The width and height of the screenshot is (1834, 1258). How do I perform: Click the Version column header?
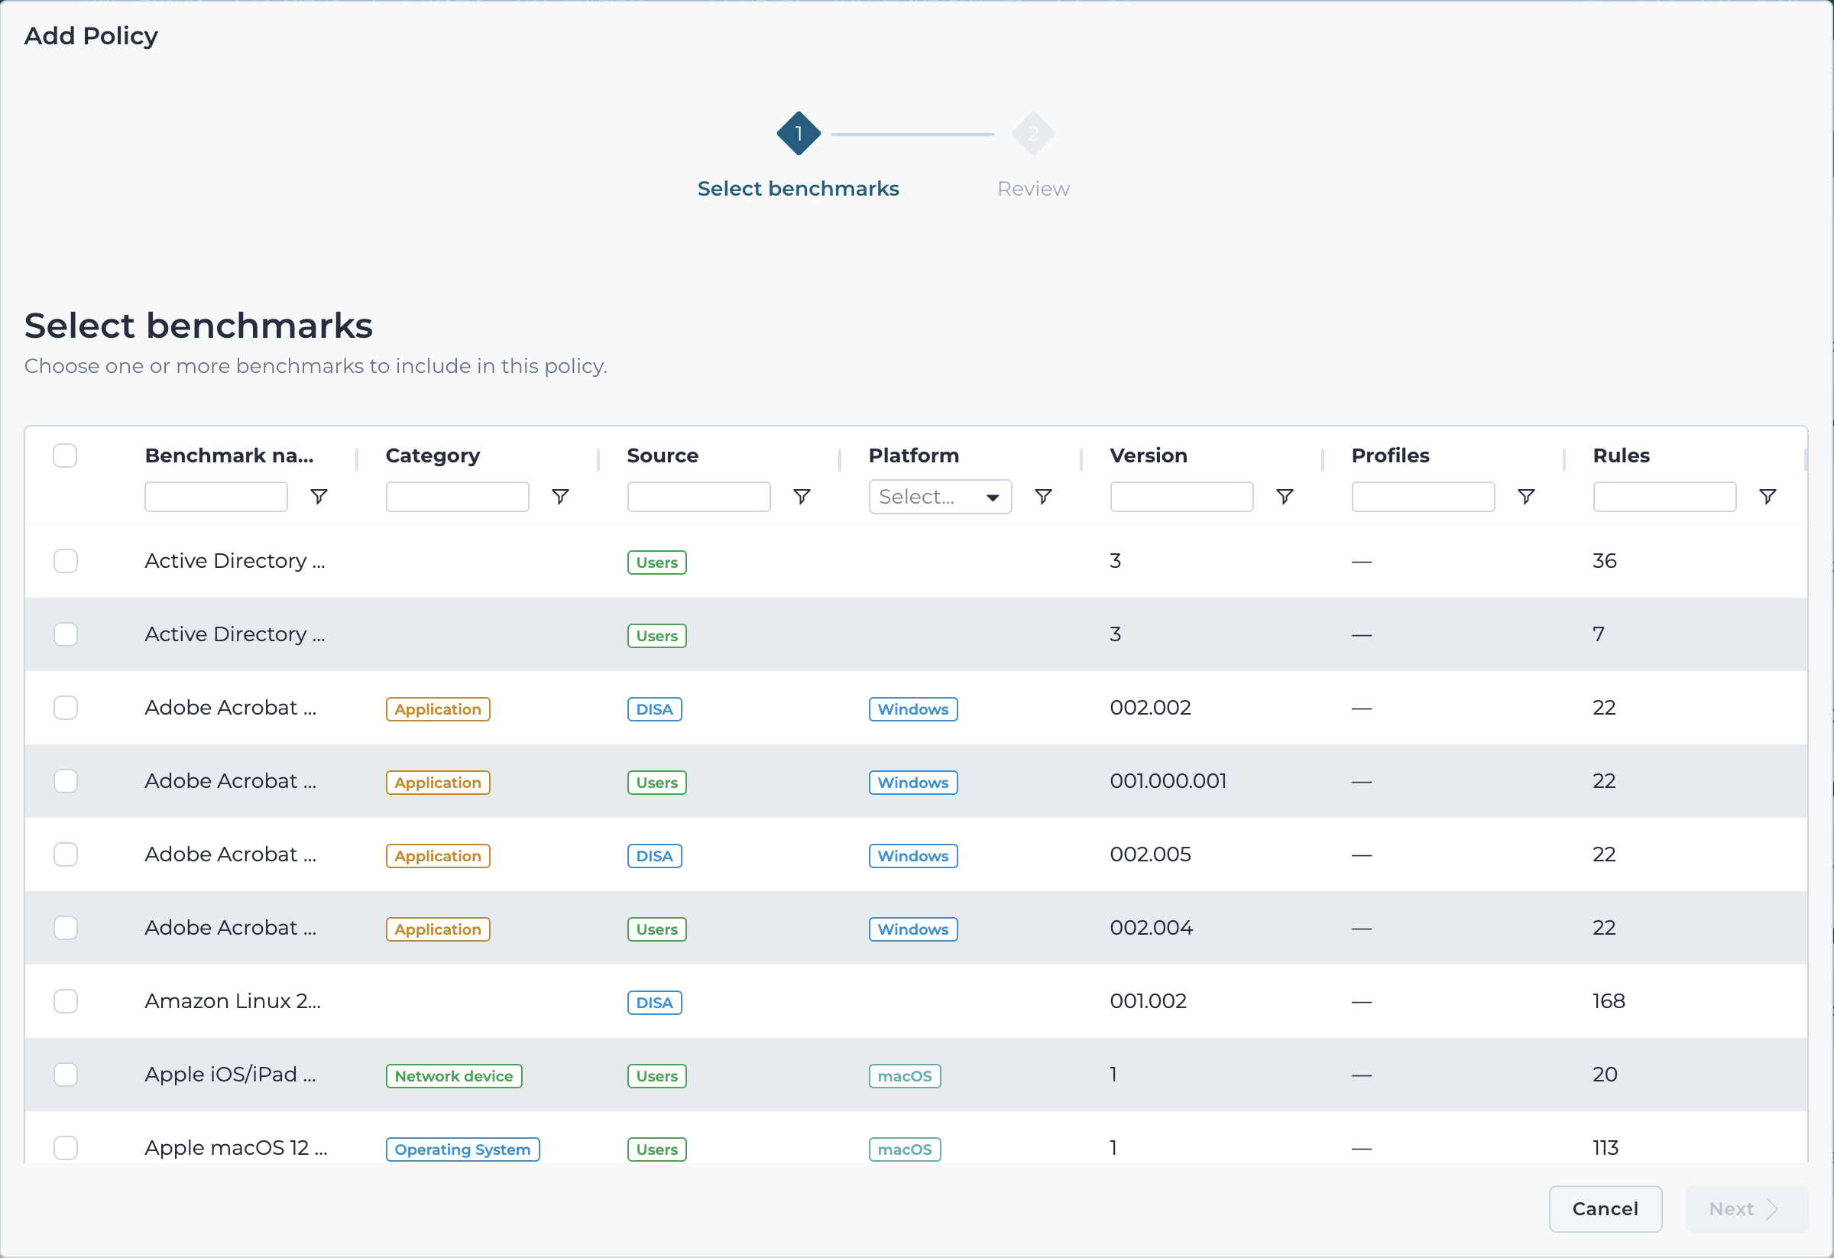[1149, 456]
